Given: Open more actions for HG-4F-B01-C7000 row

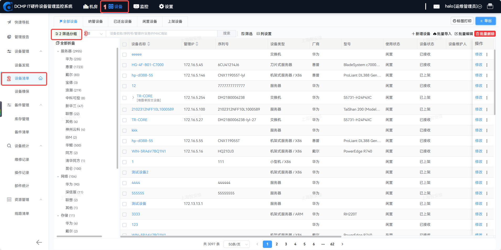Looking at the screenshot, I should pos(487,65).
